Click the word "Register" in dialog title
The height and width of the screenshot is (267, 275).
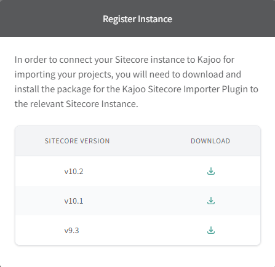119,19
